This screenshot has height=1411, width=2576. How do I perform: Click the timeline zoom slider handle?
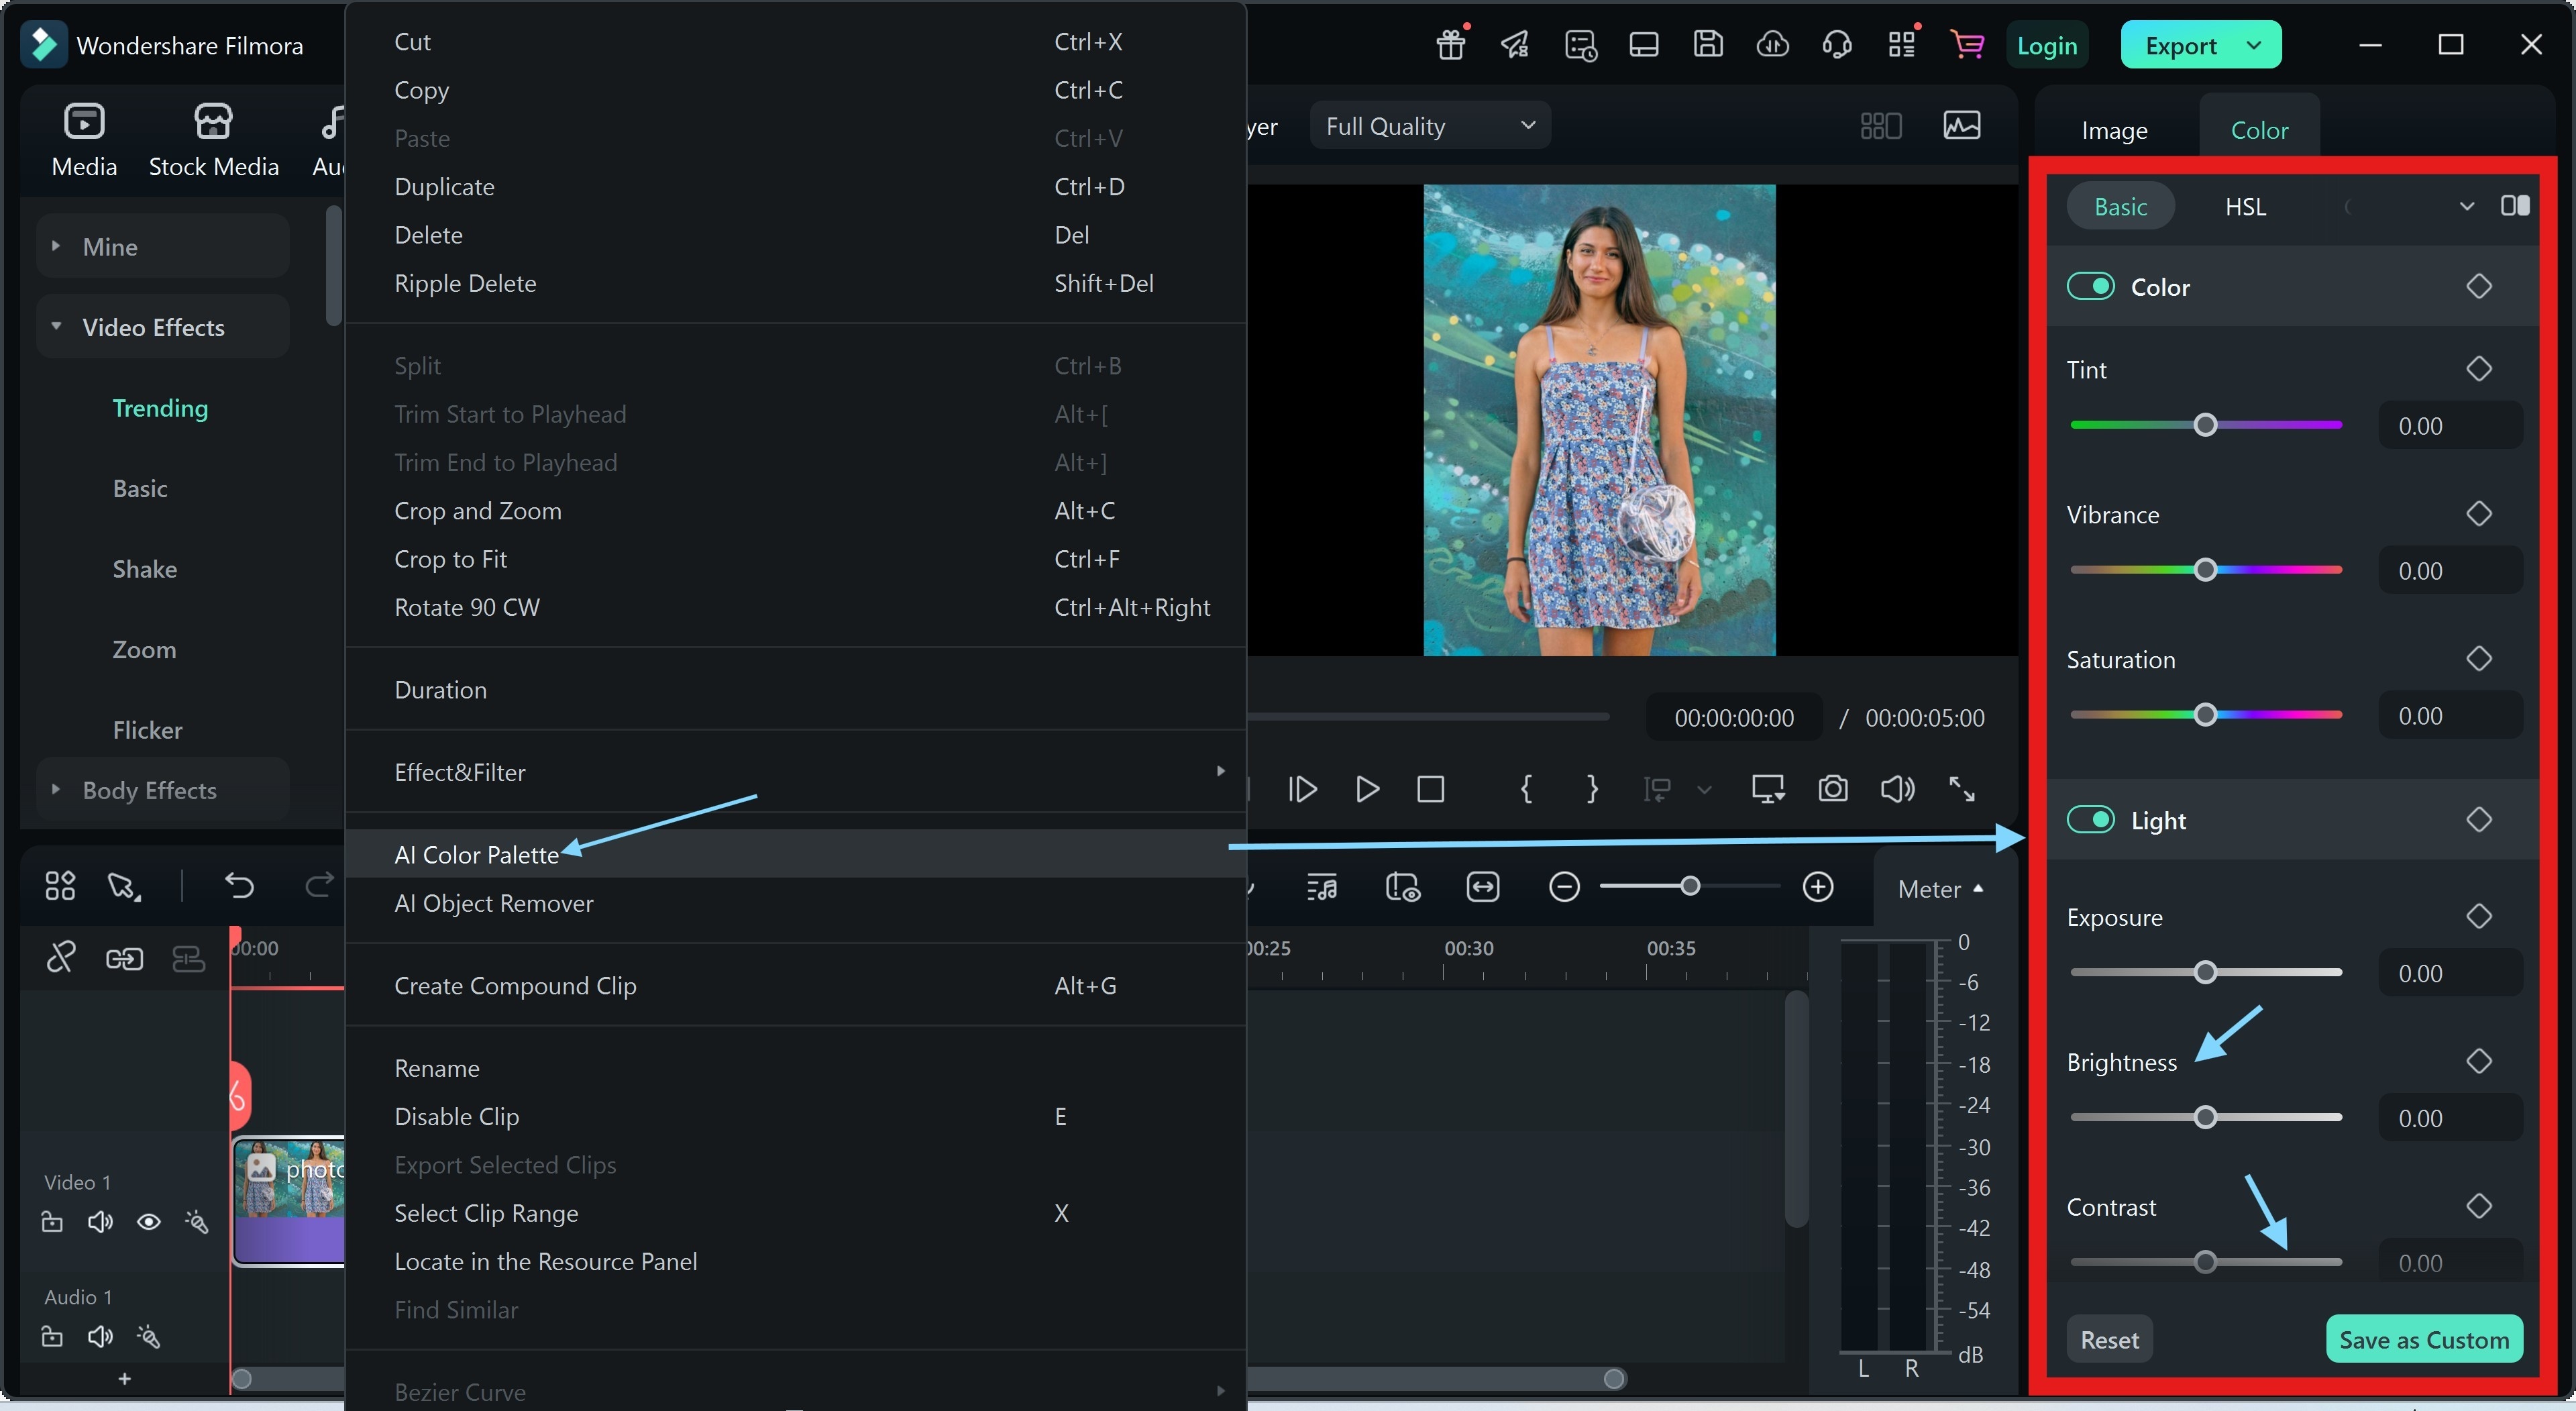pos(1690,886)
